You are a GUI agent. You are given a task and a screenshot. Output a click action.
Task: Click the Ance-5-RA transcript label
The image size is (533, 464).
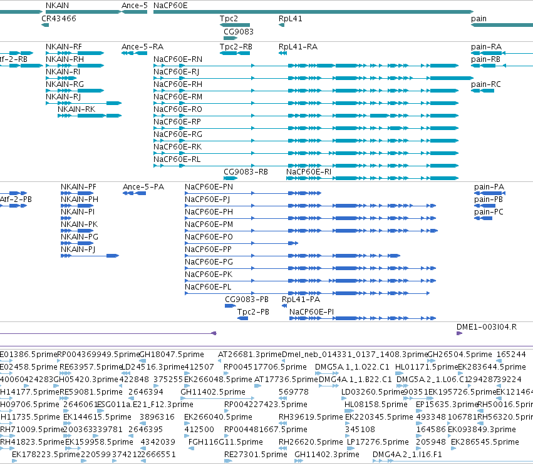point(142,46)
